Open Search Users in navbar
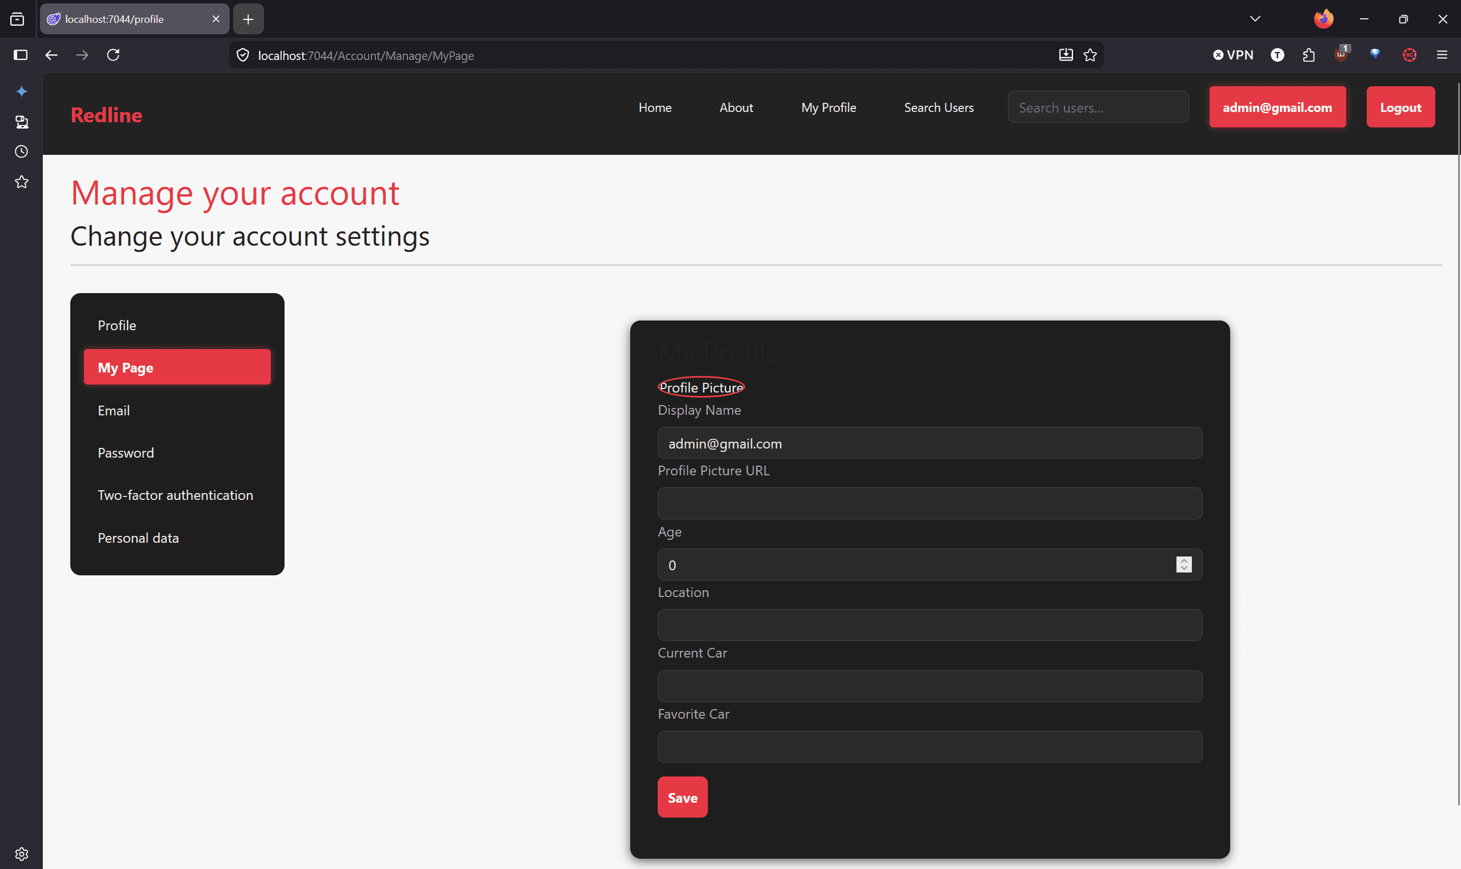This screenshot has width=1461, height=869. (x=939, y=108)
